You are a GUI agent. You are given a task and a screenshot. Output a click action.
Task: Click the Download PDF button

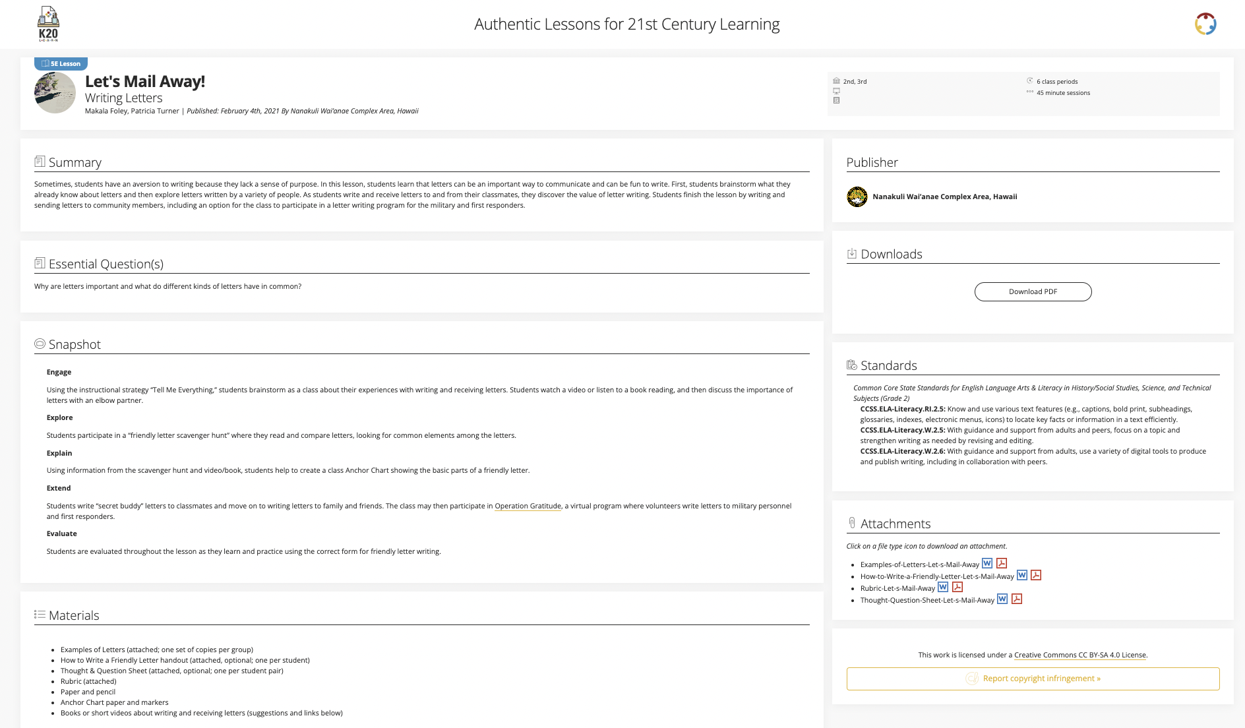tap(1033, 291)
